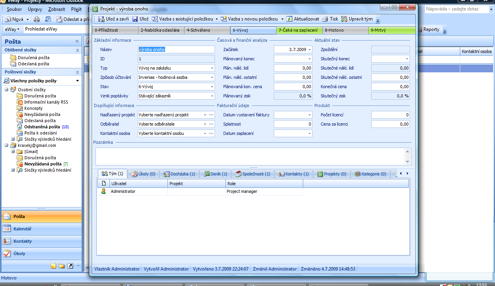Click the shortcuts icon at pane bottom

[70, 266]
